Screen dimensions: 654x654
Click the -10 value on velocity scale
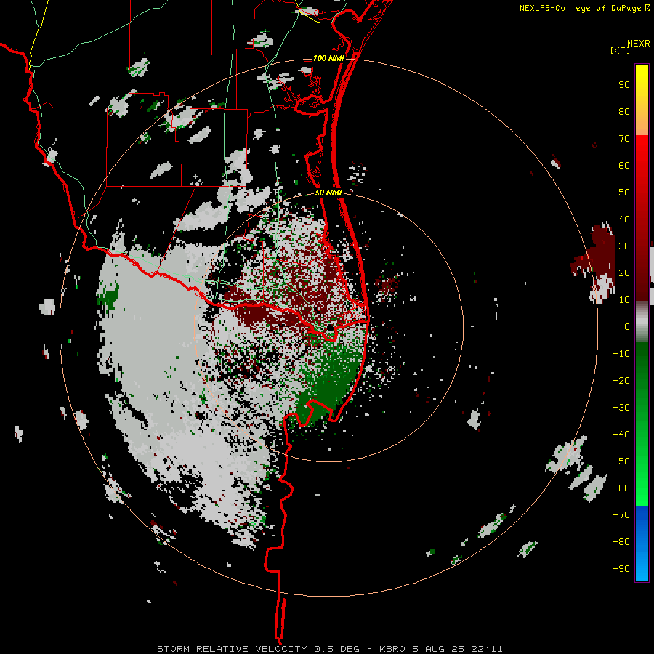tap(621, 354)
